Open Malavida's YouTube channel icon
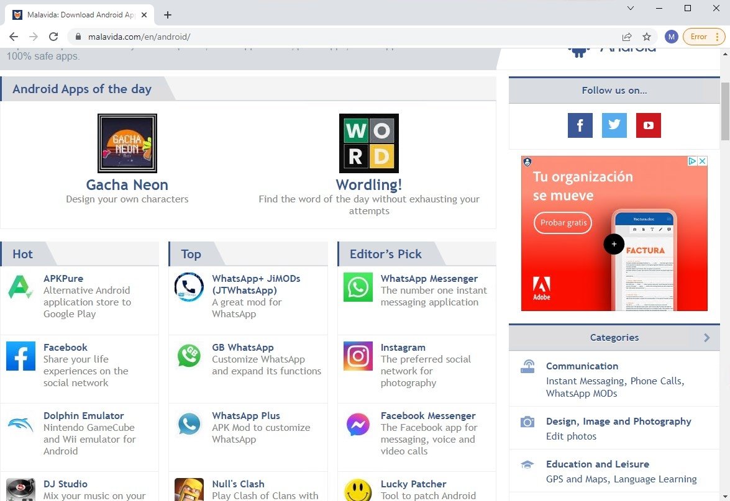This screenshot has height=501, width=730. [x=648, y=125]
